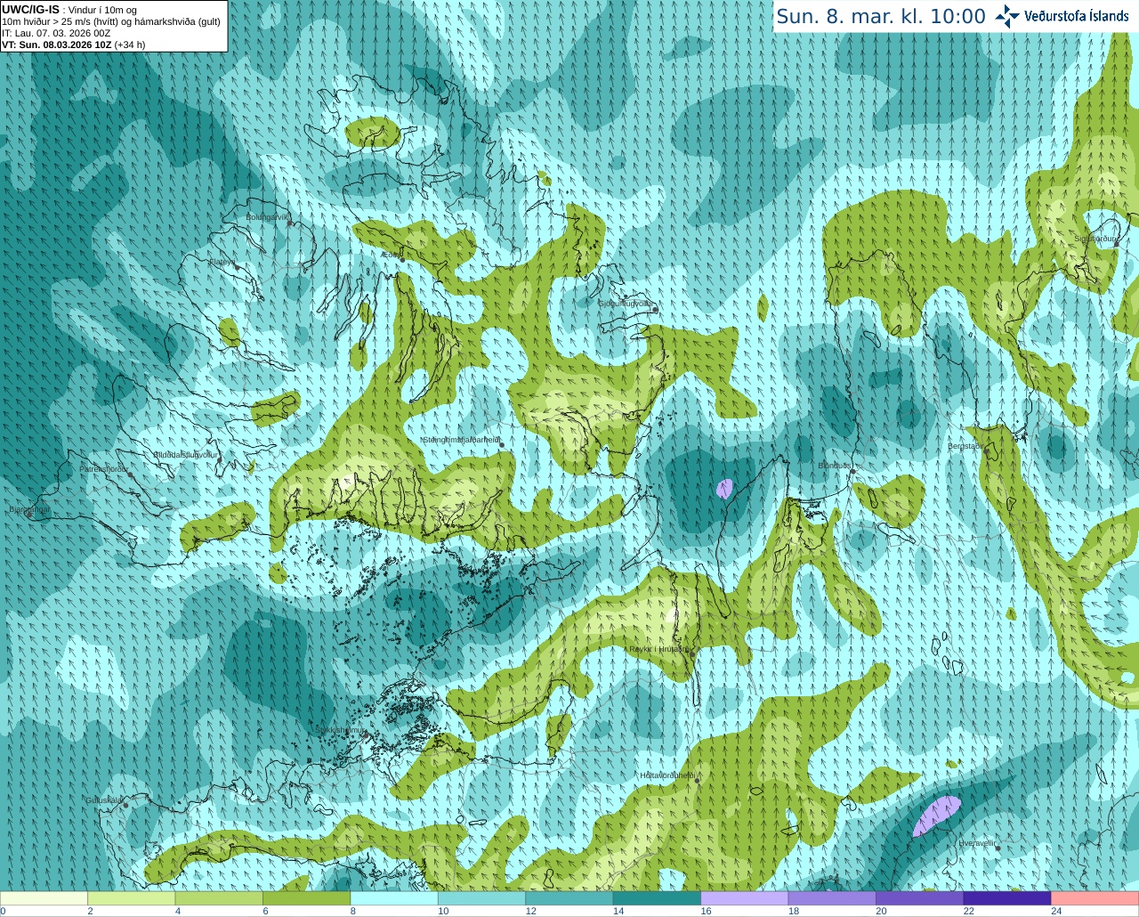Click the Hveravellir station label
The width and height of the screenshot is (1139, 917).
(x=977, y=843)
